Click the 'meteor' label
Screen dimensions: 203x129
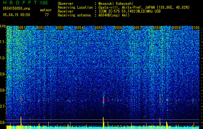click(46, 10)
